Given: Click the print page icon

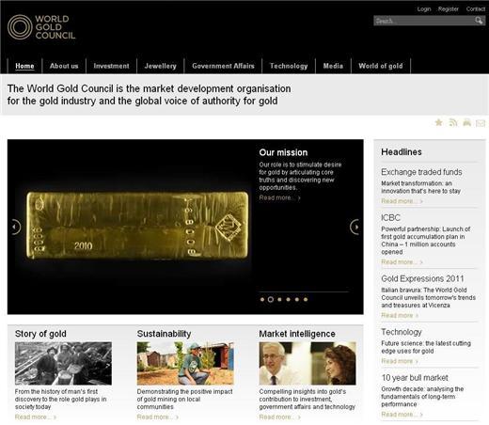Looking at the screenshot, I should click(466, 122).
